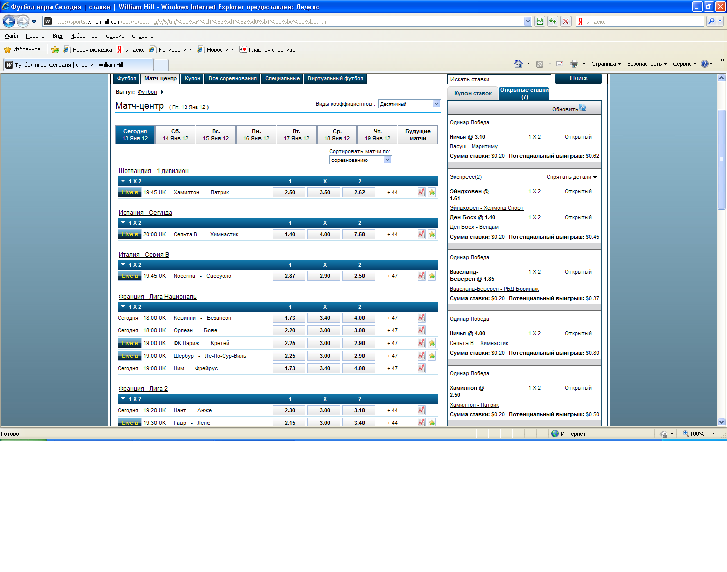
Task: Collapse 1X2 market under Шотландия - 1 дивизион
Action: (x=123, y=181)
